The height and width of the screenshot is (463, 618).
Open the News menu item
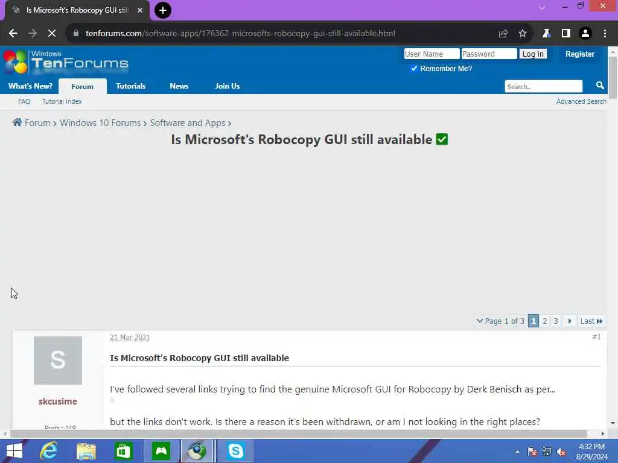179,86
